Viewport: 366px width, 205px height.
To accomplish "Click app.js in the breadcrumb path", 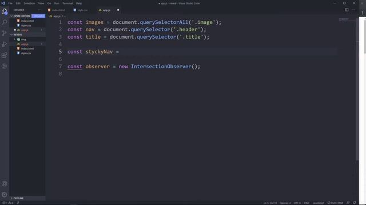I will [x=57, y=17].
